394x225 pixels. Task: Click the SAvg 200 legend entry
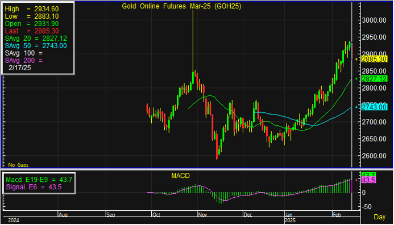(x=24, y=61)
